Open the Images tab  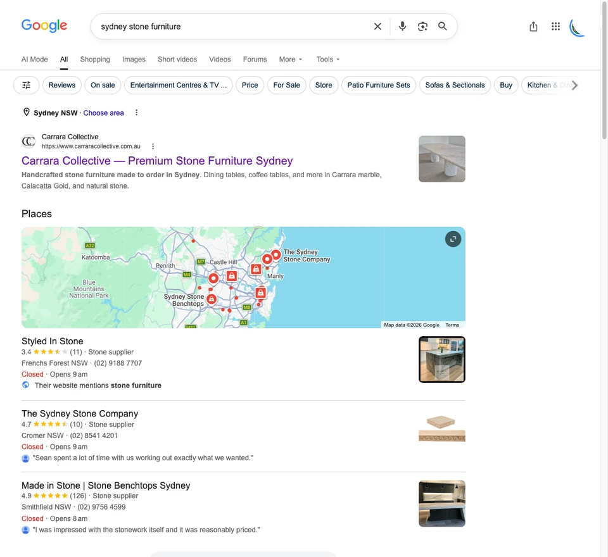[x=134, y=59]
